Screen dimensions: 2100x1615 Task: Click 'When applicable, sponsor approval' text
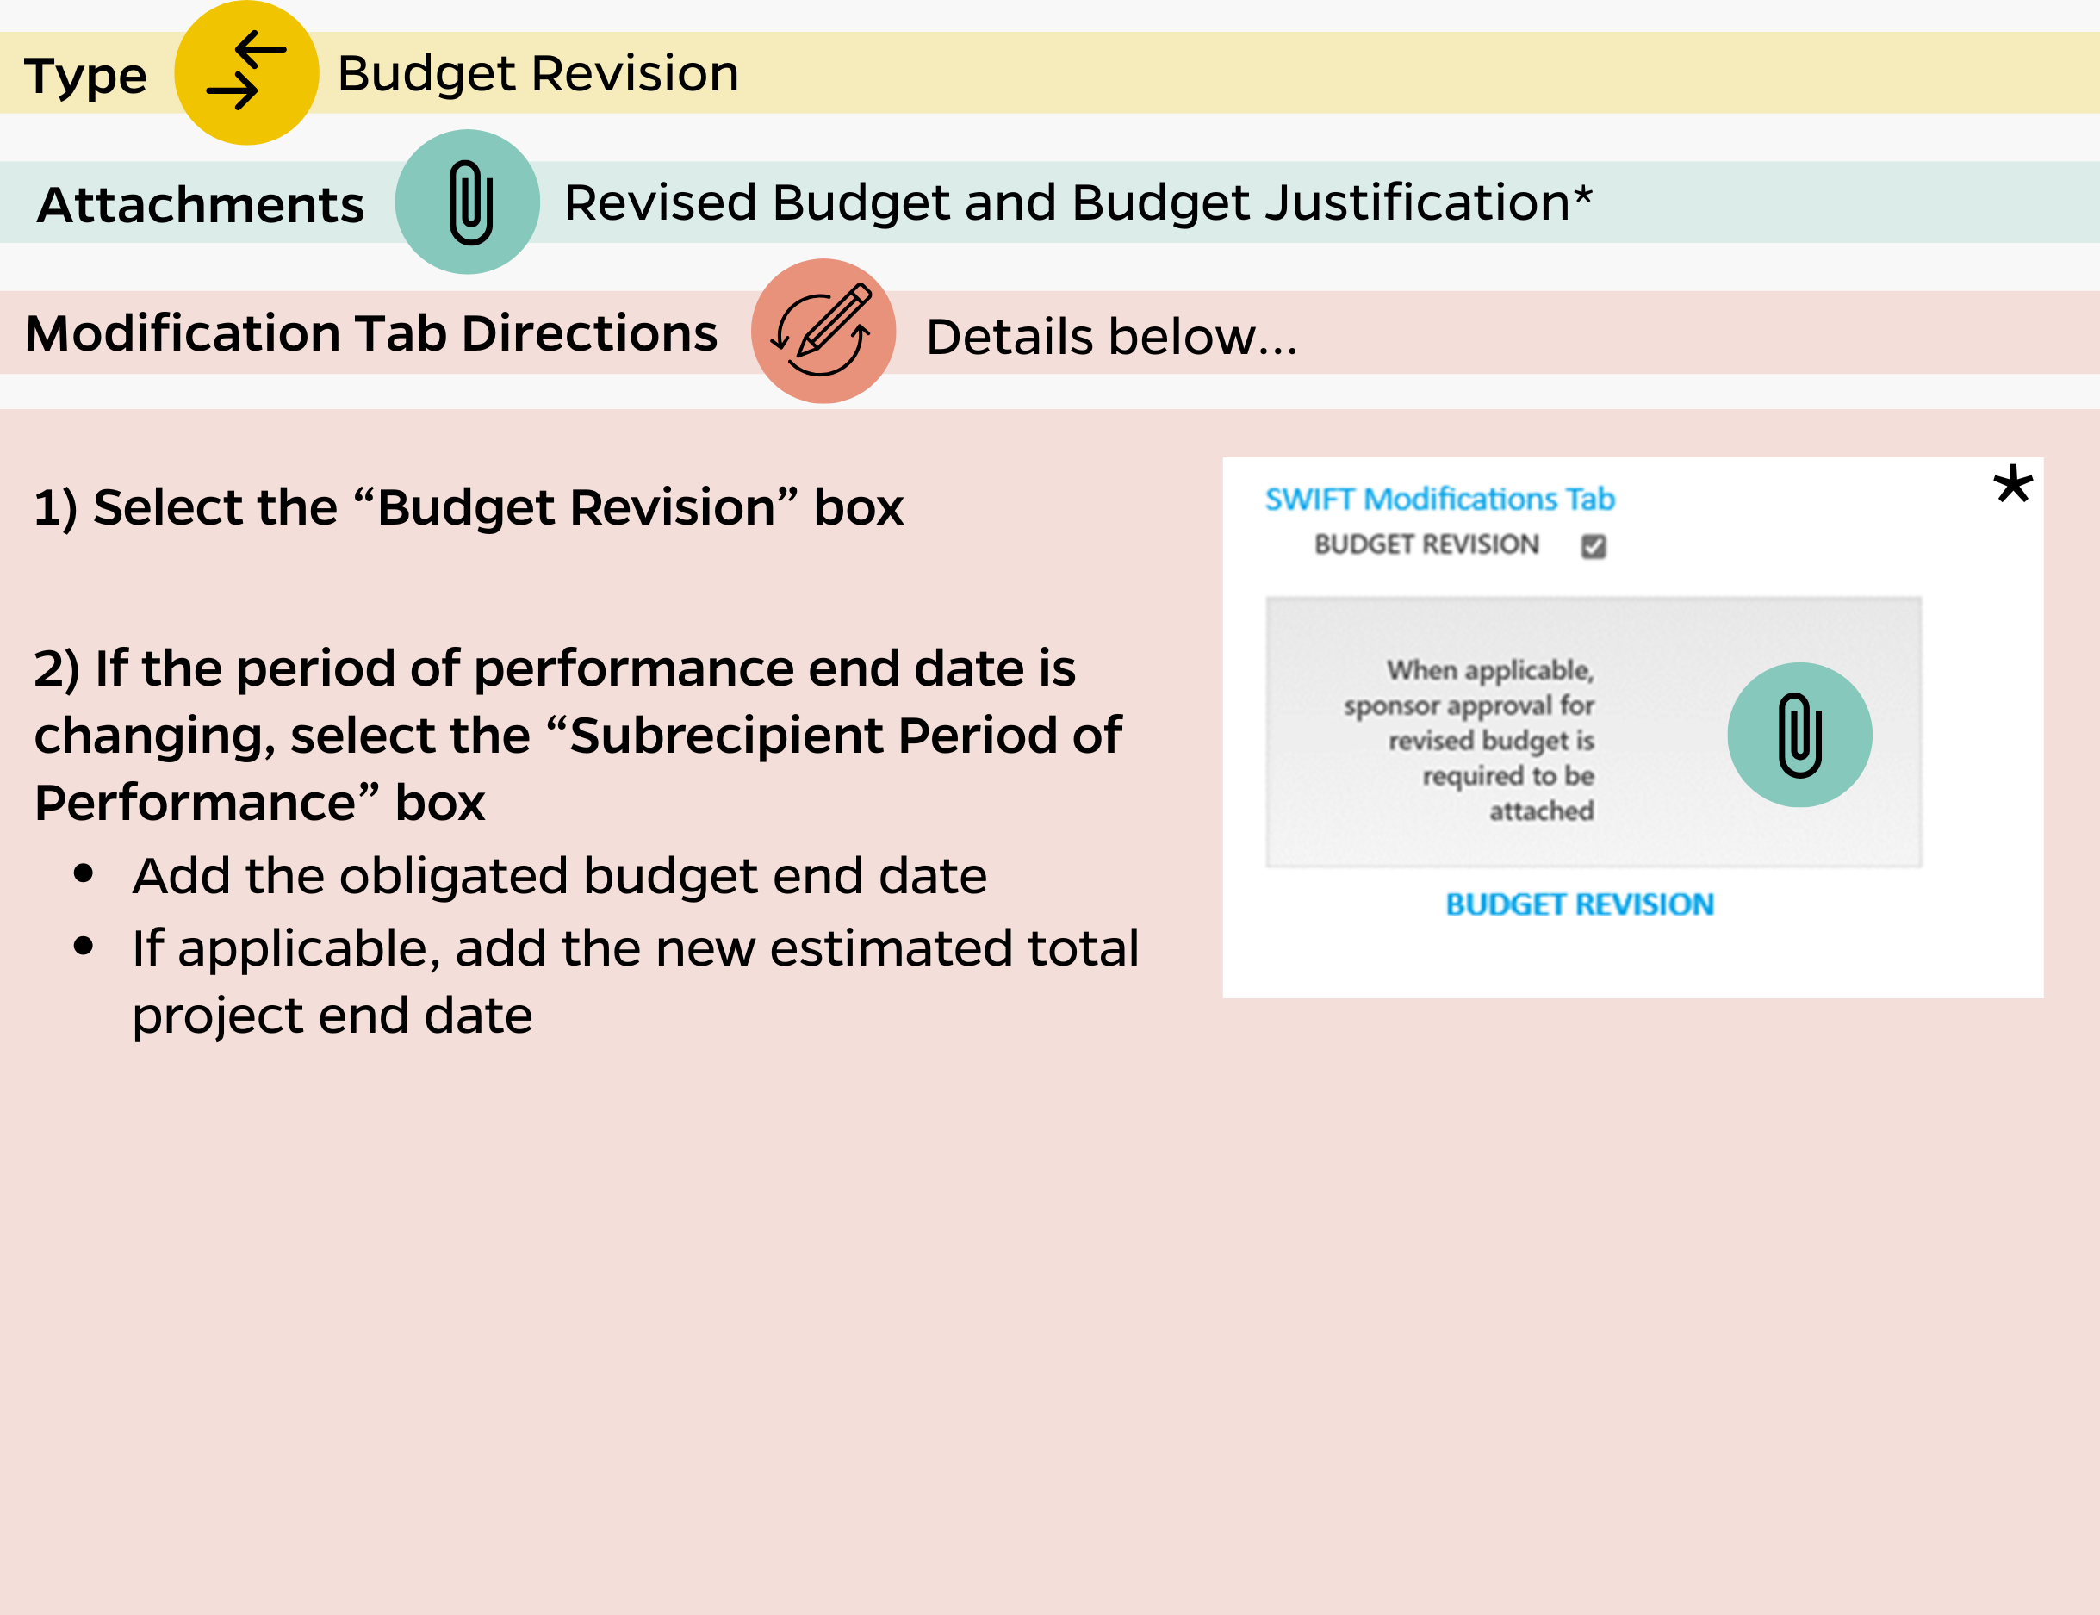(1469, 739)
